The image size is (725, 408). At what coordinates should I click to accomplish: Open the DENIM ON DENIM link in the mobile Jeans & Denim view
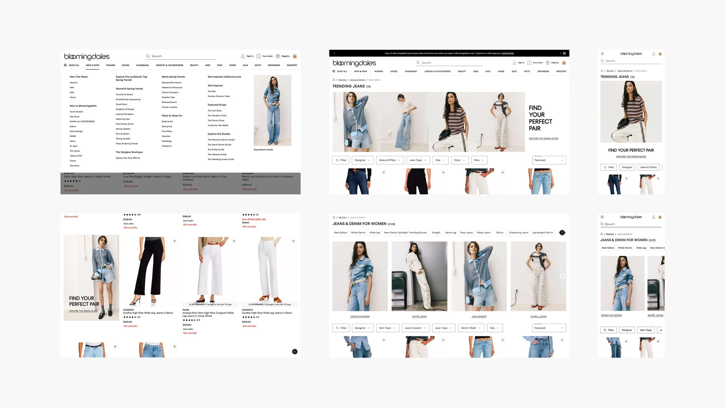pyautogui.click(x=611, y=315)
